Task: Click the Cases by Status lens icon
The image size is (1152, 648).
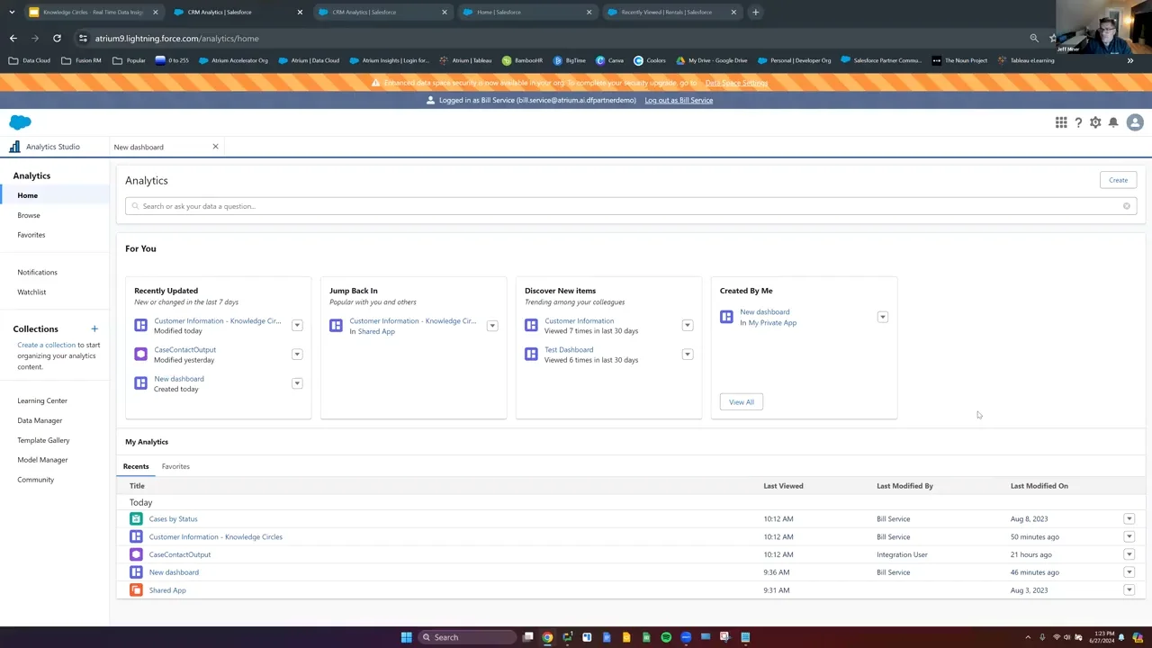Action: [136, 519]
